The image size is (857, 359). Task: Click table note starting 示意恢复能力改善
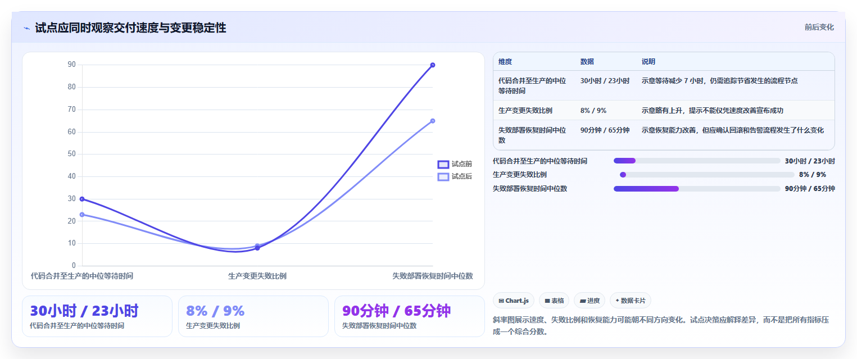[733, 130]
